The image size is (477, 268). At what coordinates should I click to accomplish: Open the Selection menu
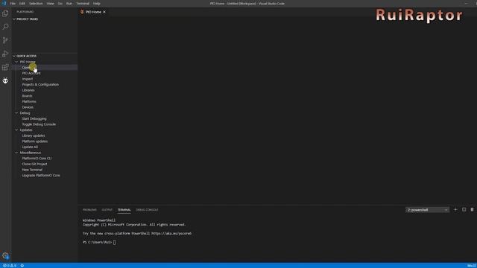point(36,3)
